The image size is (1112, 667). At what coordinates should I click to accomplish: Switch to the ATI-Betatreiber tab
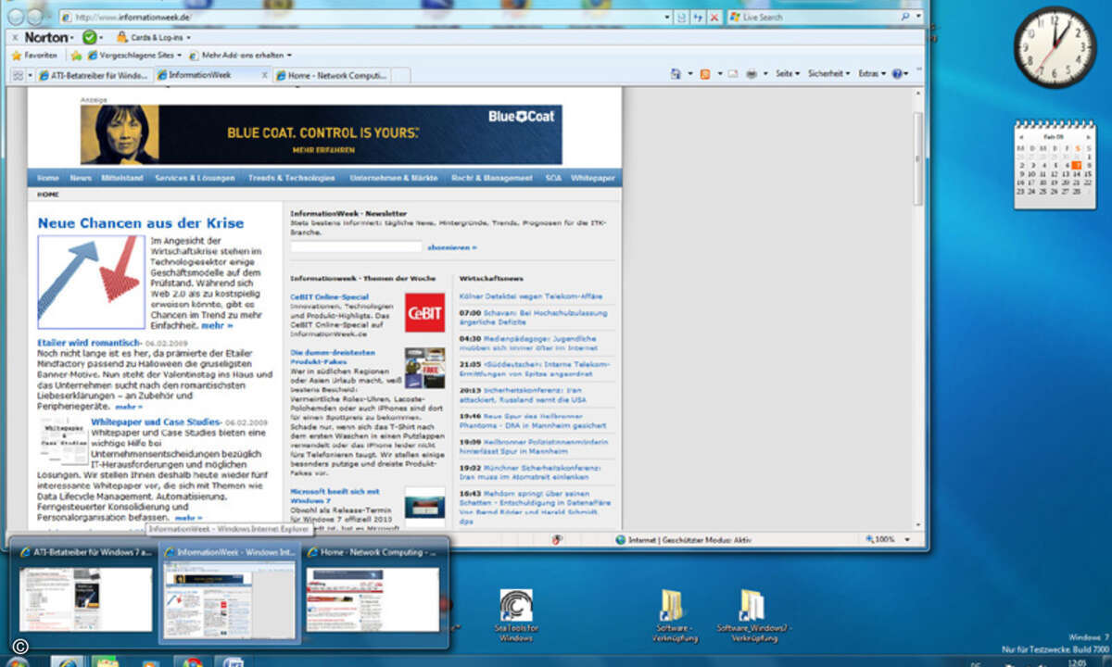click(x=91, y=75)
